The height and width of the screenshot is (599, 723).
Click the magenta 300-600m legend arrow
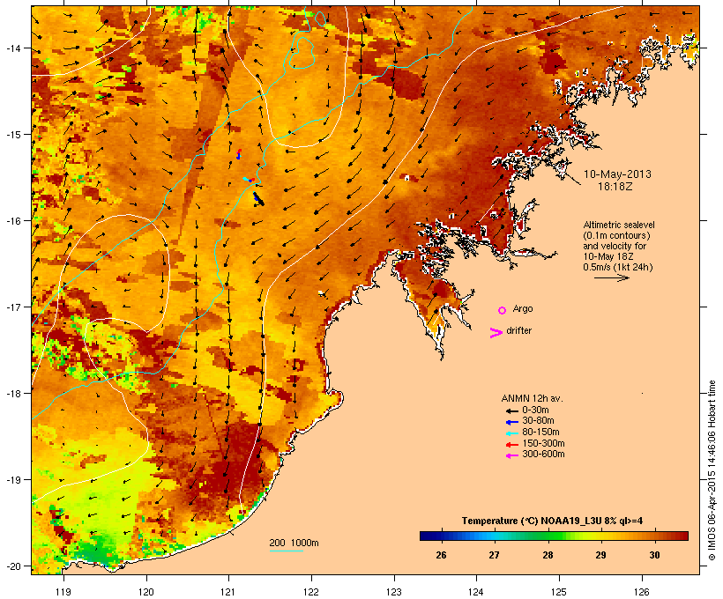pyautogui.click(x=511, y=455)
